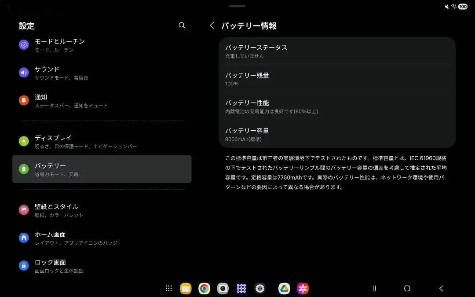Tap the recent apps navigation button
This screenshot has width=475, height=297.
tap(373, 288)
